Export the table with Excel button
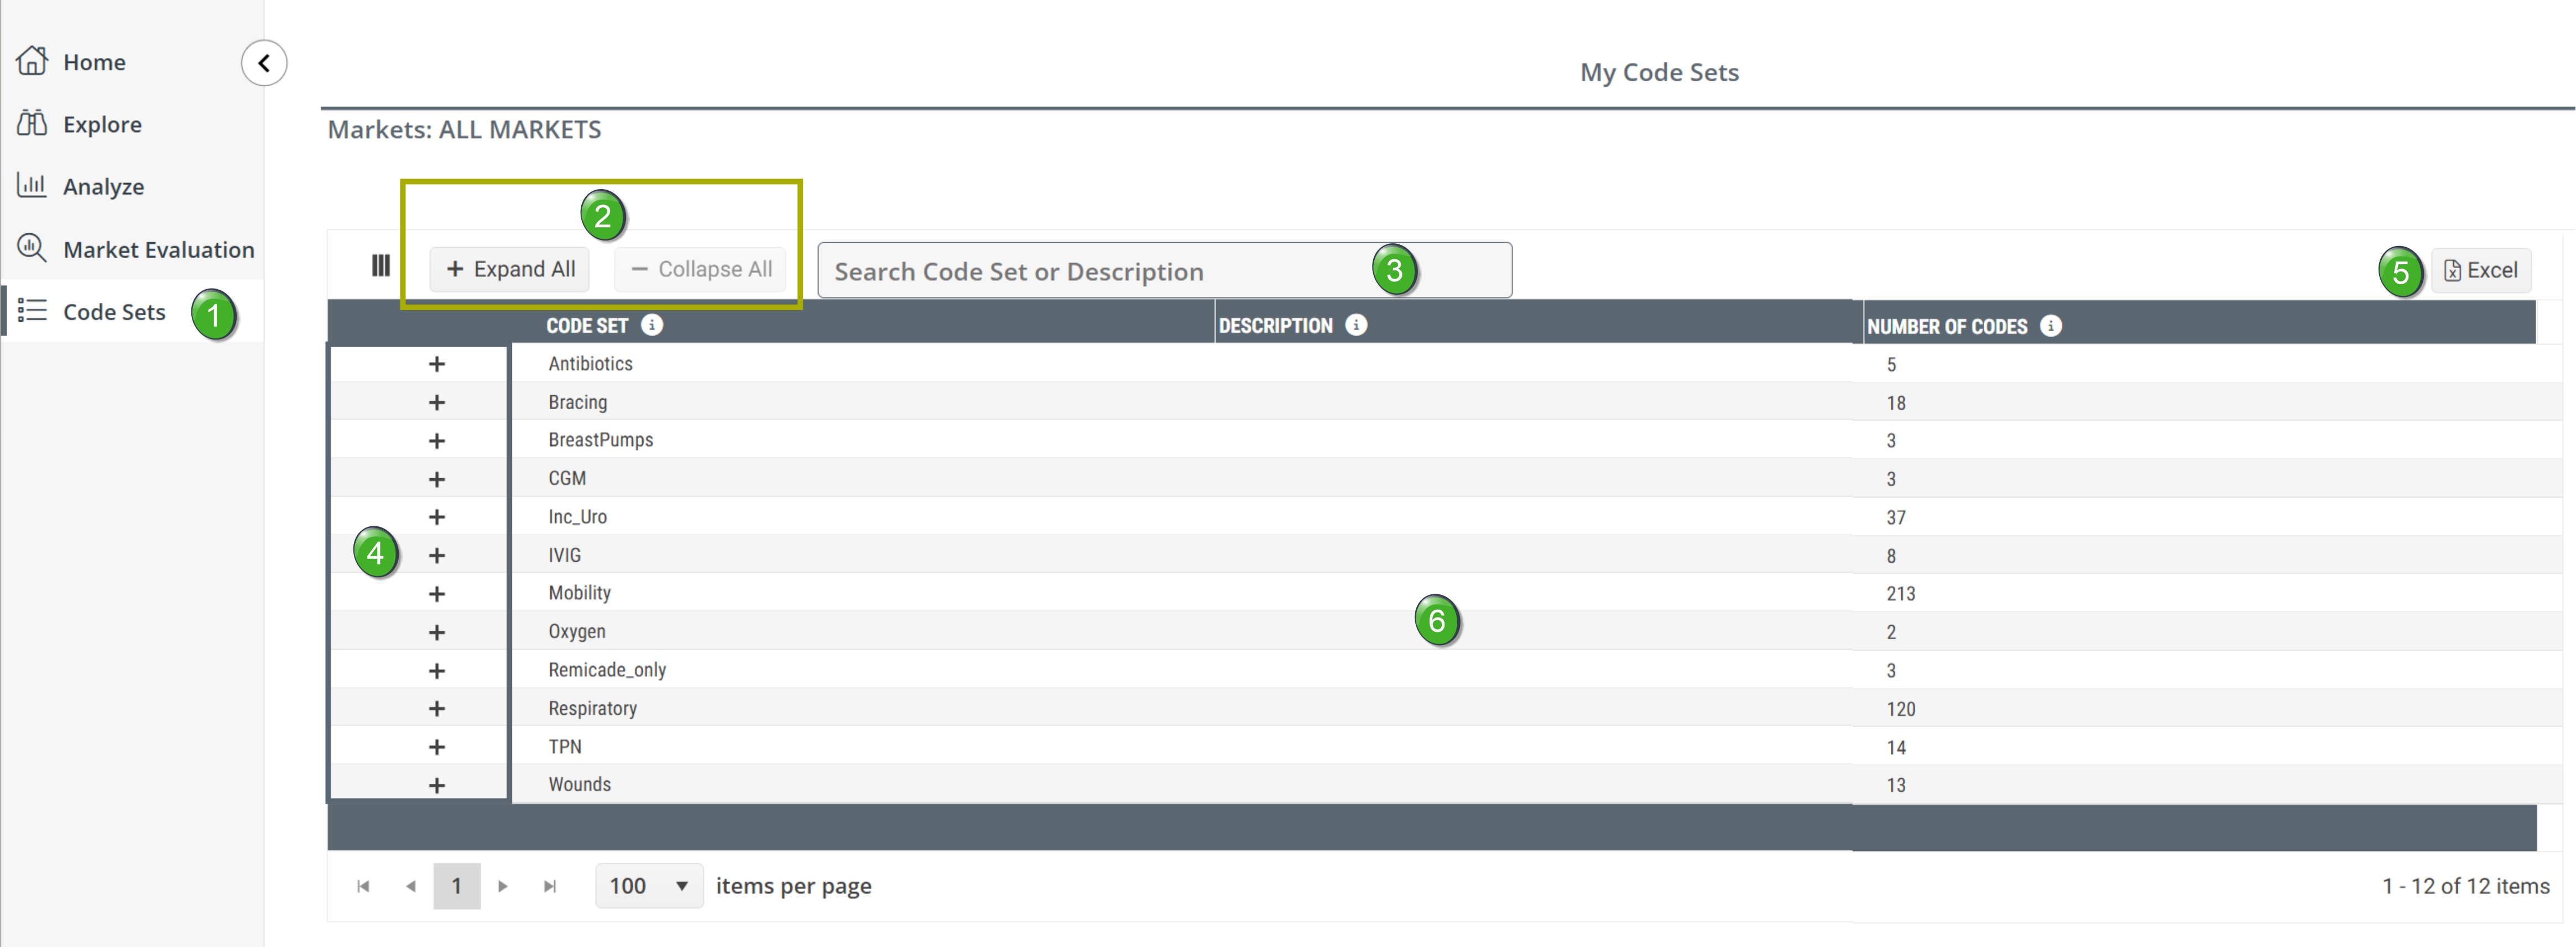2576x947 pixels. [x=2480, y=270]
